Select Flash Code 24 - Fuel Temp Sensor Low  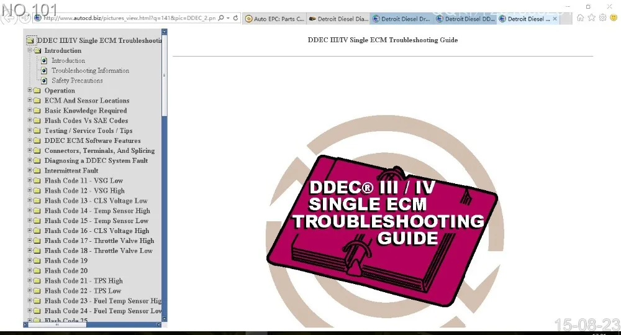tap(103, 311)
